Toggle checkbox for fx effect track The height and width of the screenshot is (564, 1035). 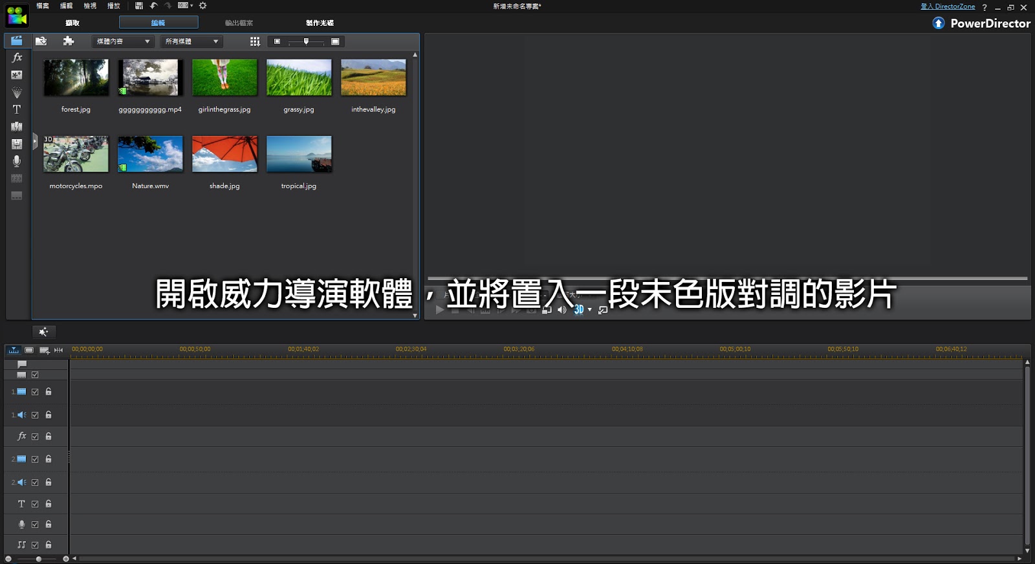pyautogui.click(x=35, y=437)
